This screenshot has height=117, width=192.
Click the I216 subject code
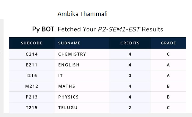point(32,76)
